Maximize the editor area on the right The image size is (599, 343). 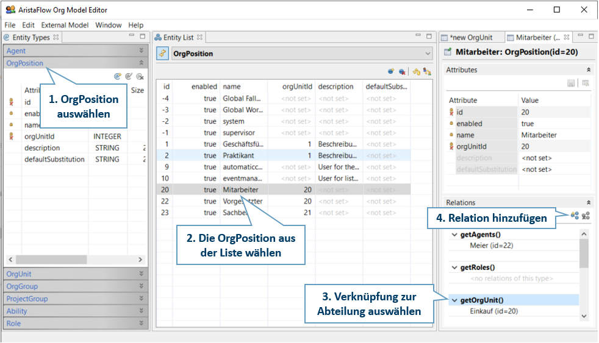tap(591, 36)
